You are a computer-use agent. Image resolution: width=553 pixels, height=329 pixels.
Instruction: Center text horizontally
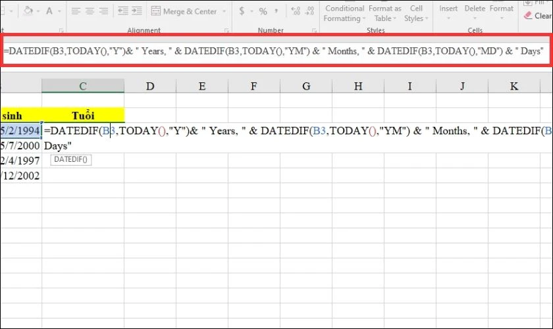(90, 11)
